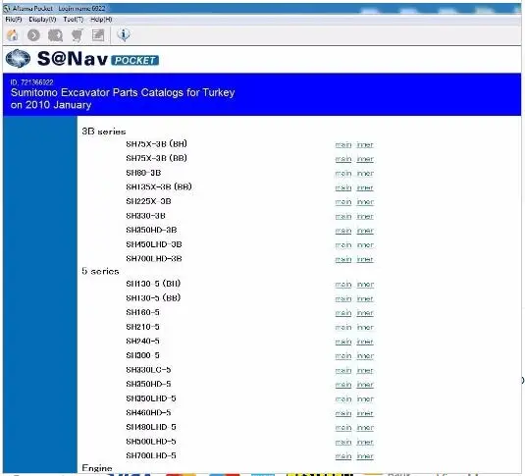The width and height of the screenshot is (525, 476).
Task: Open main catalog for SH135X-3B (BB)
Action: 343,187
